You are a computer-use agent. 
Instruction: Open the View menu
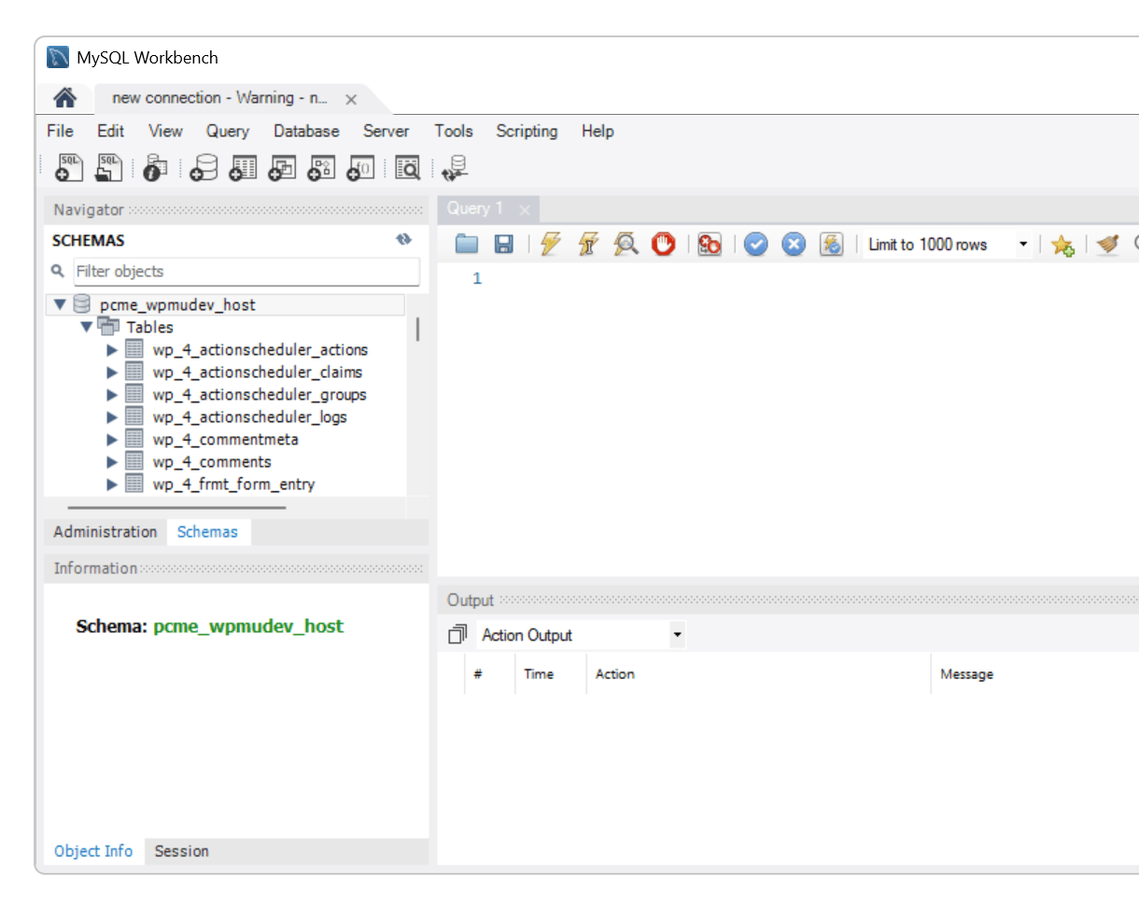[x=165, y=131]
